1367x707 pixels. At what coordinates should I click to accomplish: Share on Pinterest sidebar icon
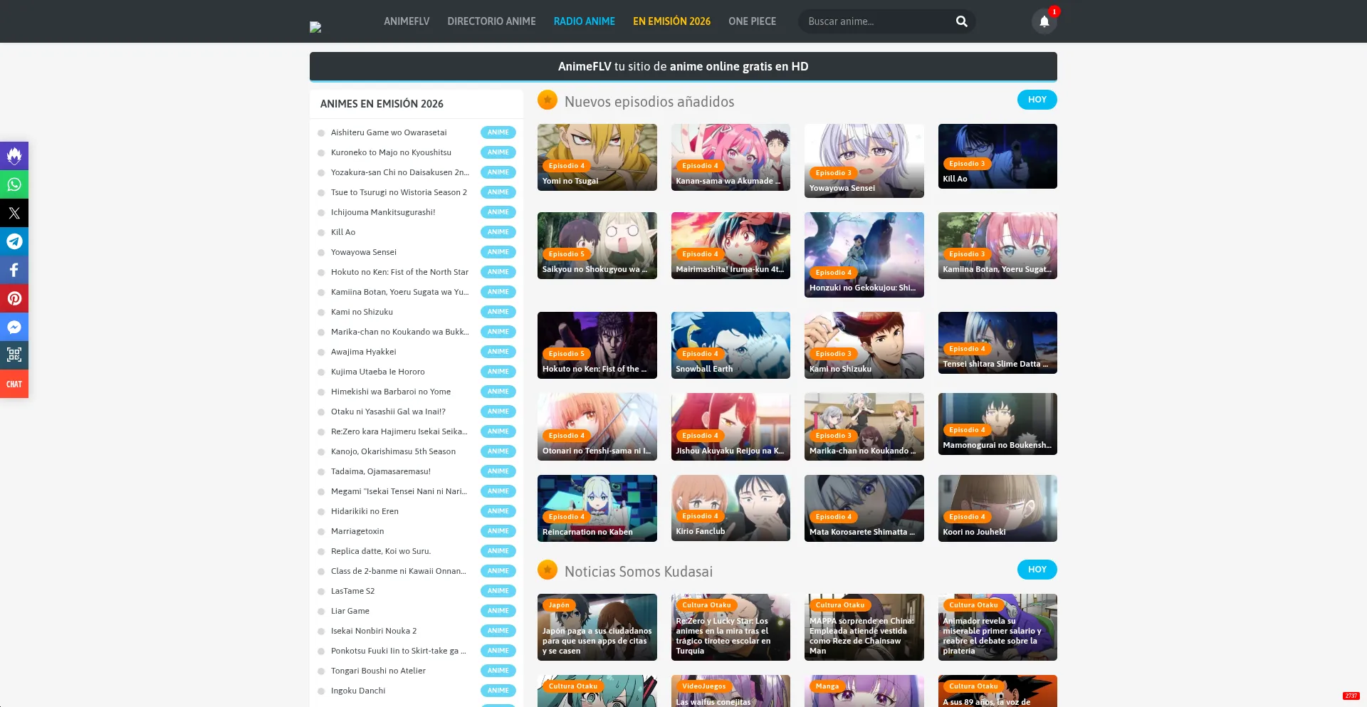coord(14,298)
